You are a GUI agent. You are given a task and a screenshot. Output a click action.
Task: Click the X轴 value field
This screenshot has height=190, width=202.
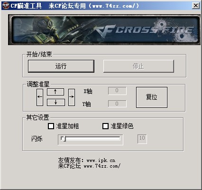coord(117,91)
